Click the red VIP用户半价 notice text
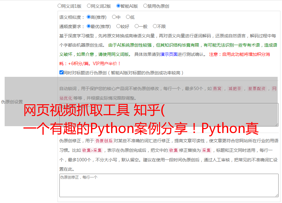This screenshot has width=282, height=203. tap(107, 64)
